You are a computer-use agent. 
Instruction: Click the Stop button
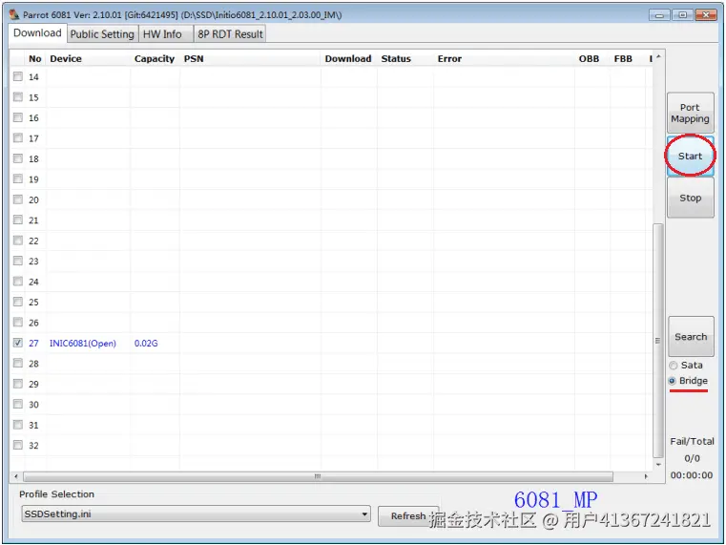(x=690, y=198)
